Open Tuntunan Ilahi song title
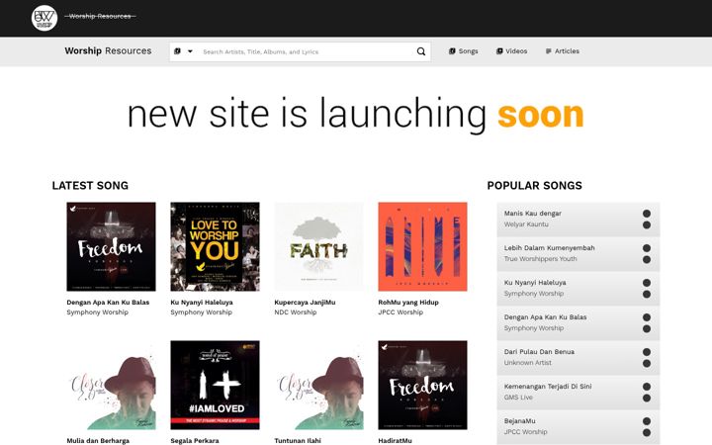The height and width of the screenshot is (445, 712). point(298,440)
